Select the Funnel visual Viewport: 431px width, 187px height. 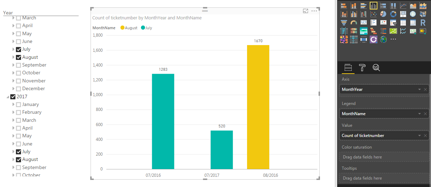(x=344, y=23)
